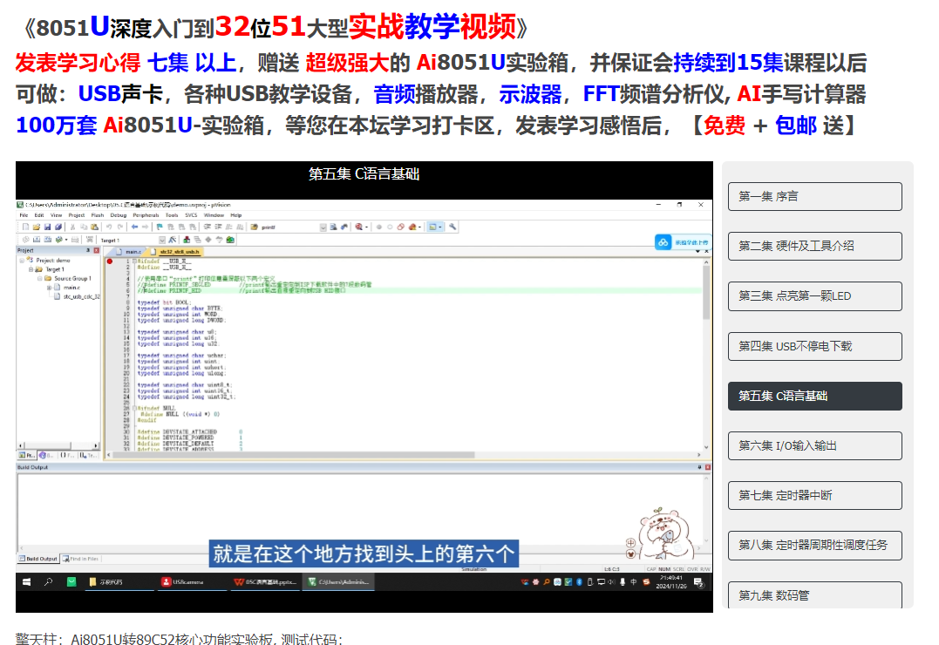Open episode 第六集 I/O输入输出
This screenshot has height=645, width=939.
(814, 445)
